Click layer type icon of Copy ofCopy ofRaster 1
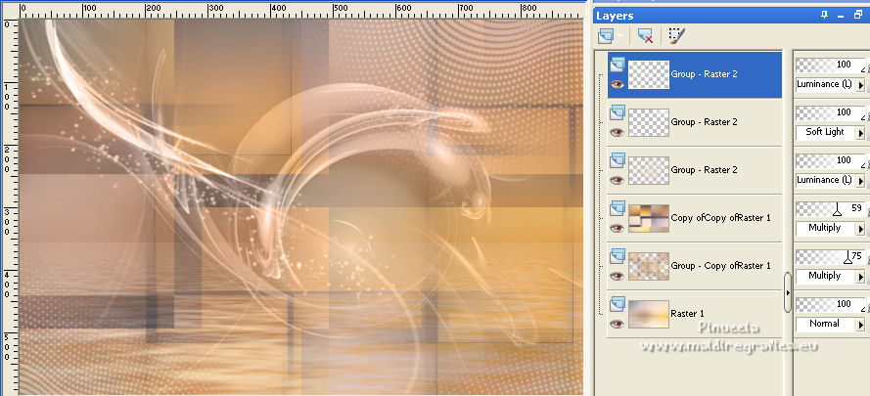Image resolution: width=870 pixels, height=396 pixels. [617, 209]
